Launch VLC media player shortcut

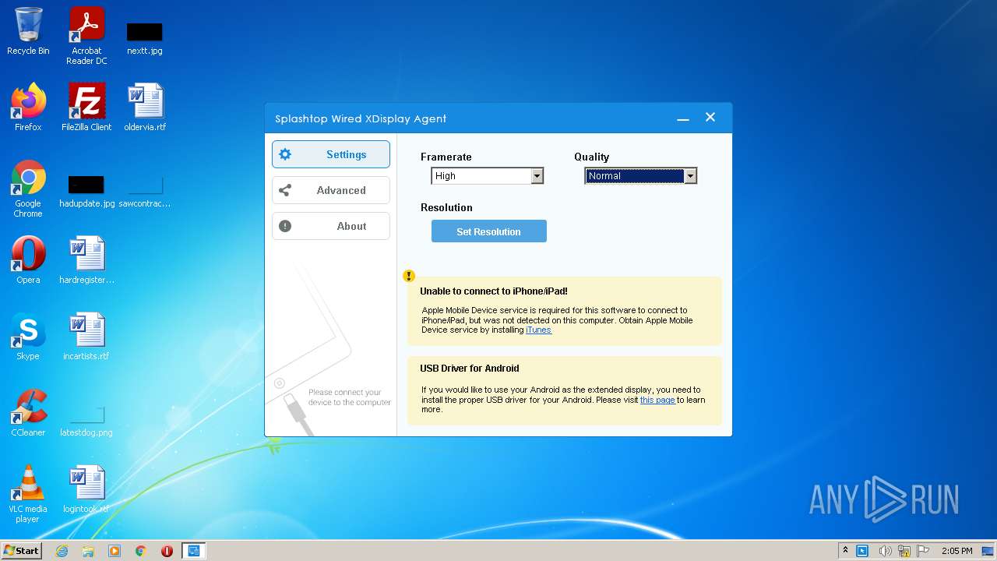click(x=28, y=494)
